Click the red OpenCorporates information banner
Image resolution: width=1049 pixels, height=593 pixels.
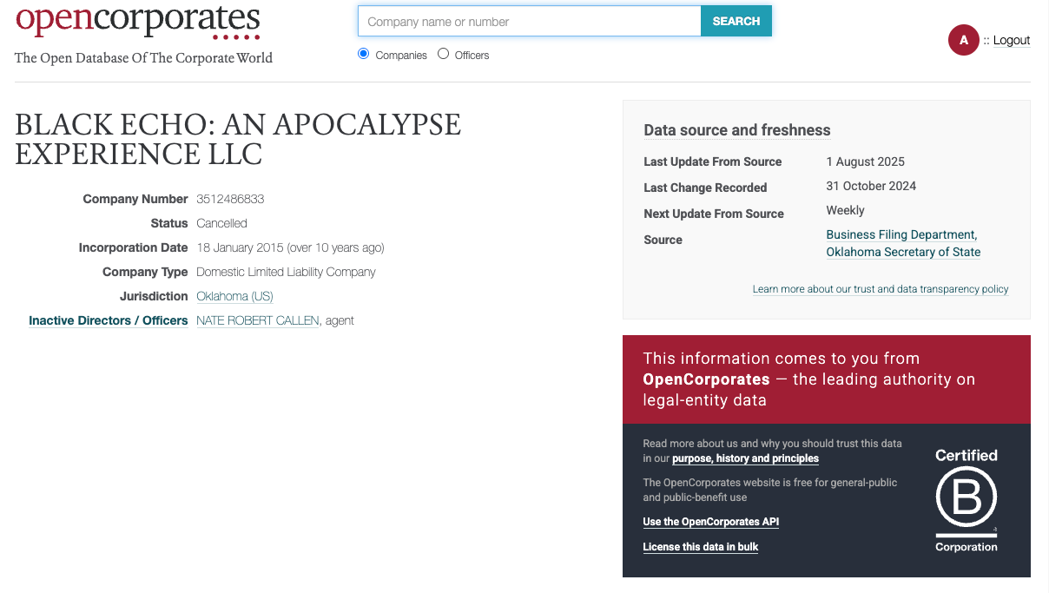(826, 379)
